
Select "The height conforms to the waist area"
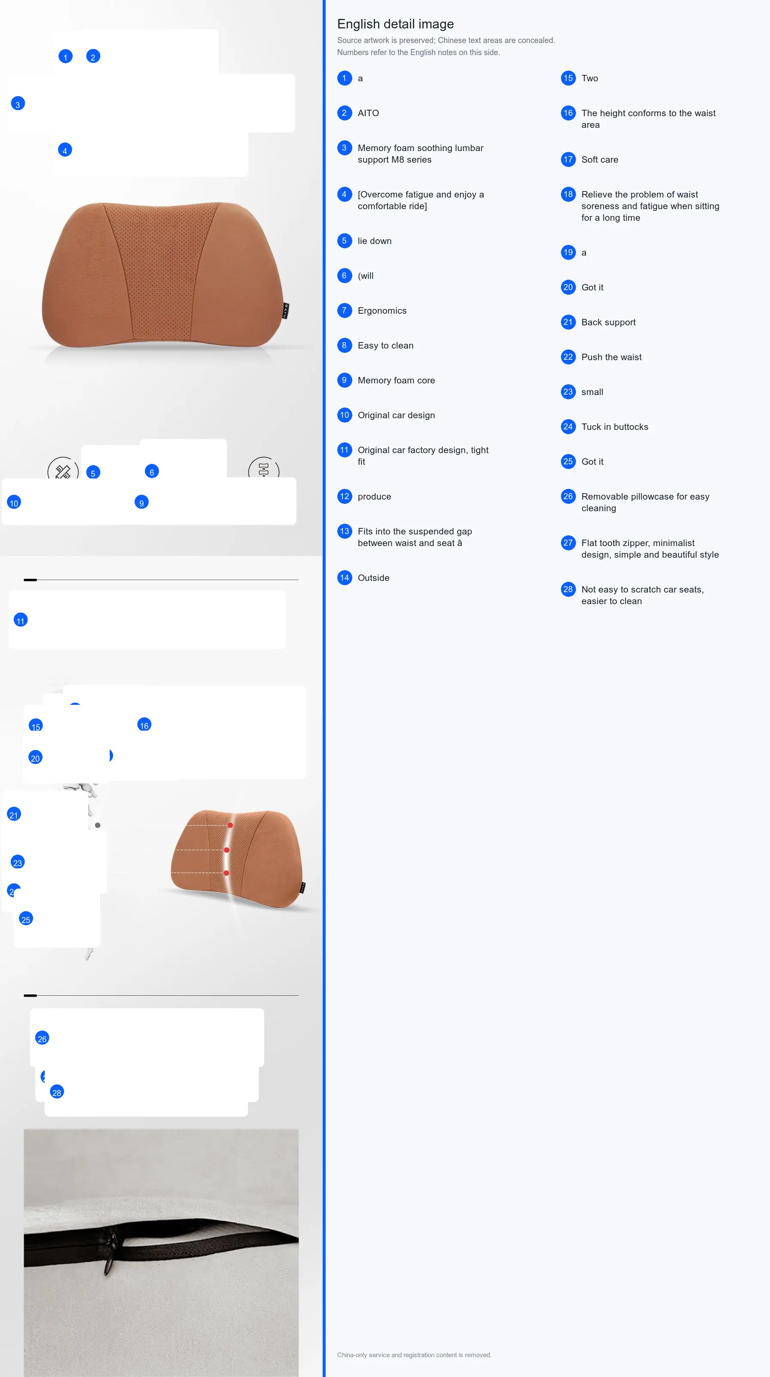pos(649,119)
